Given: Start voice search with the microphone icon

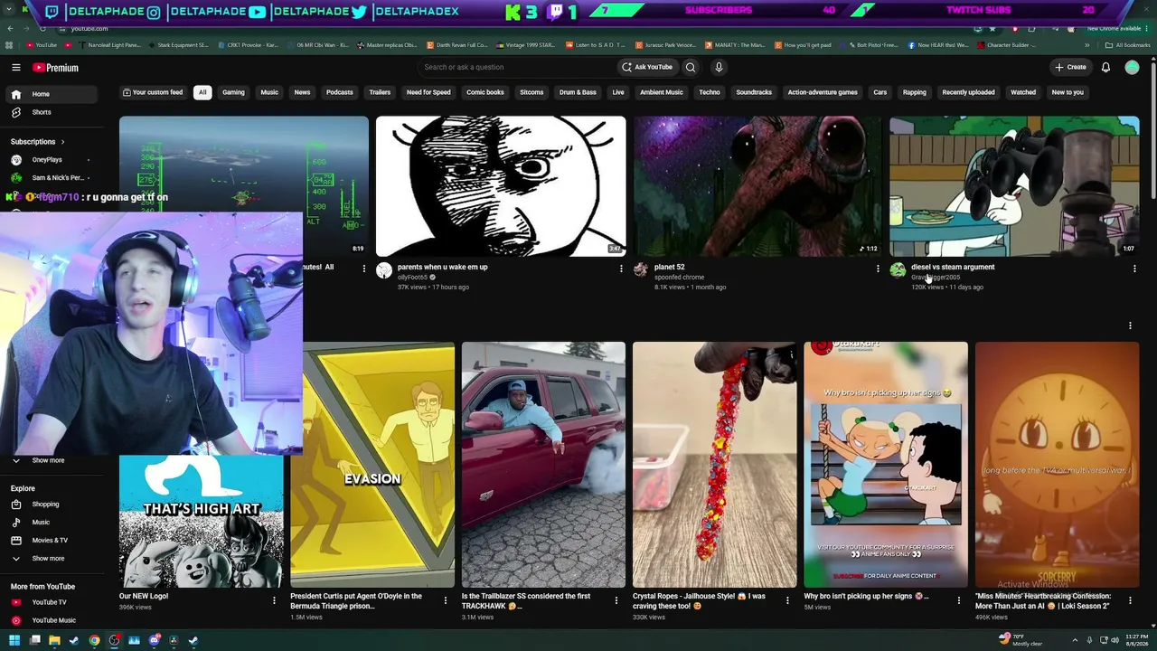Looking at the screenshot, I should click(719, 67).
